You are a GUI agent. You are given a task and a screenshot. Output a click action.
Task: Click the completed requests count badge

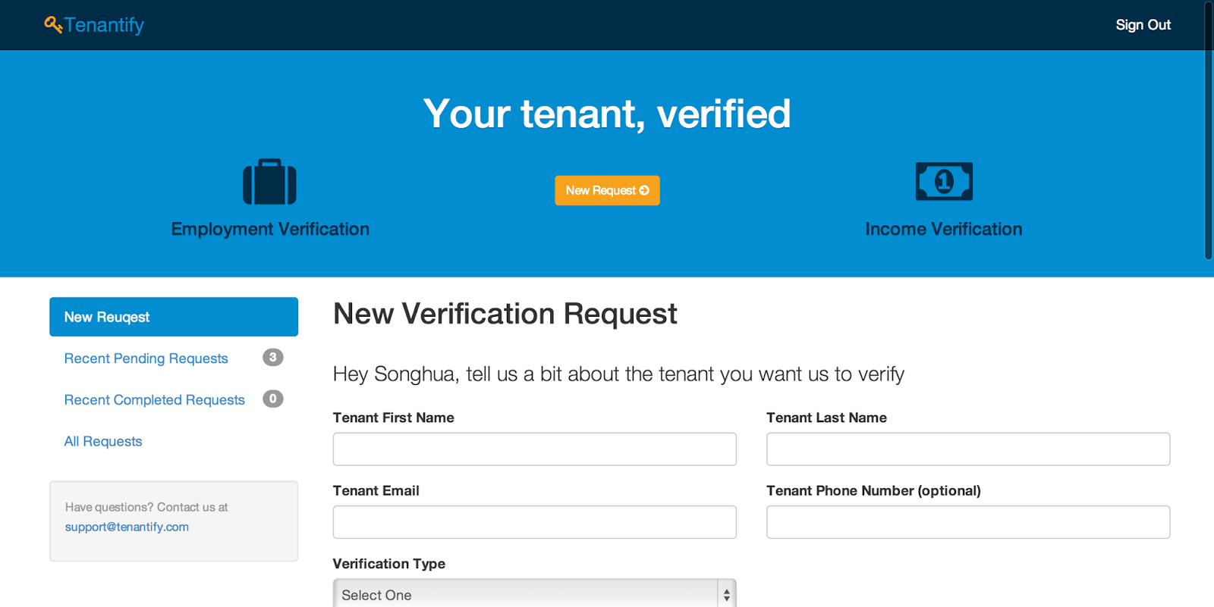273,399
